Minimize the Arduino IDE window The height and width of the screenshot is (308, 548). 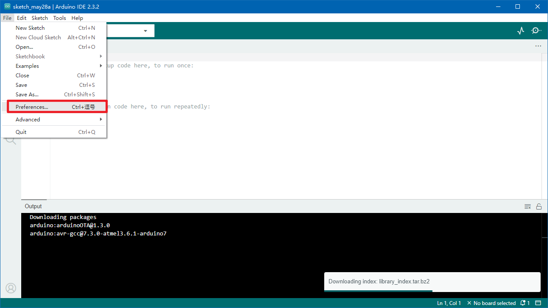tap(498, 6)
